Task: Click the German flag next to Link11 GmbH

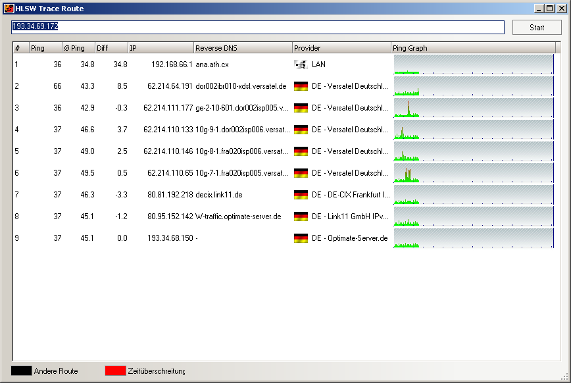Action: click(301, 217)
